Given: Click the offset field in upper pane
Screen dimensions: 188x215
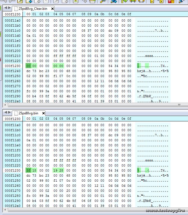Looking at the screenshot, I should [13, 14].
